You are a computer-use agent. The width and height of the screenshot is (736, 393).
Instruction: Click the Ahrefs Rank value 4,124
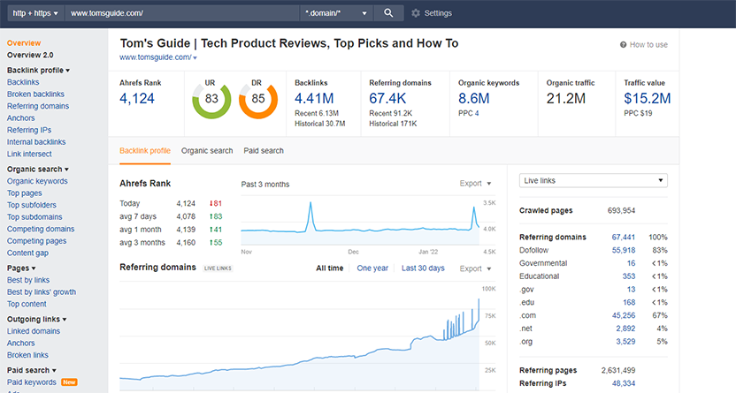[x=137, y=99]
